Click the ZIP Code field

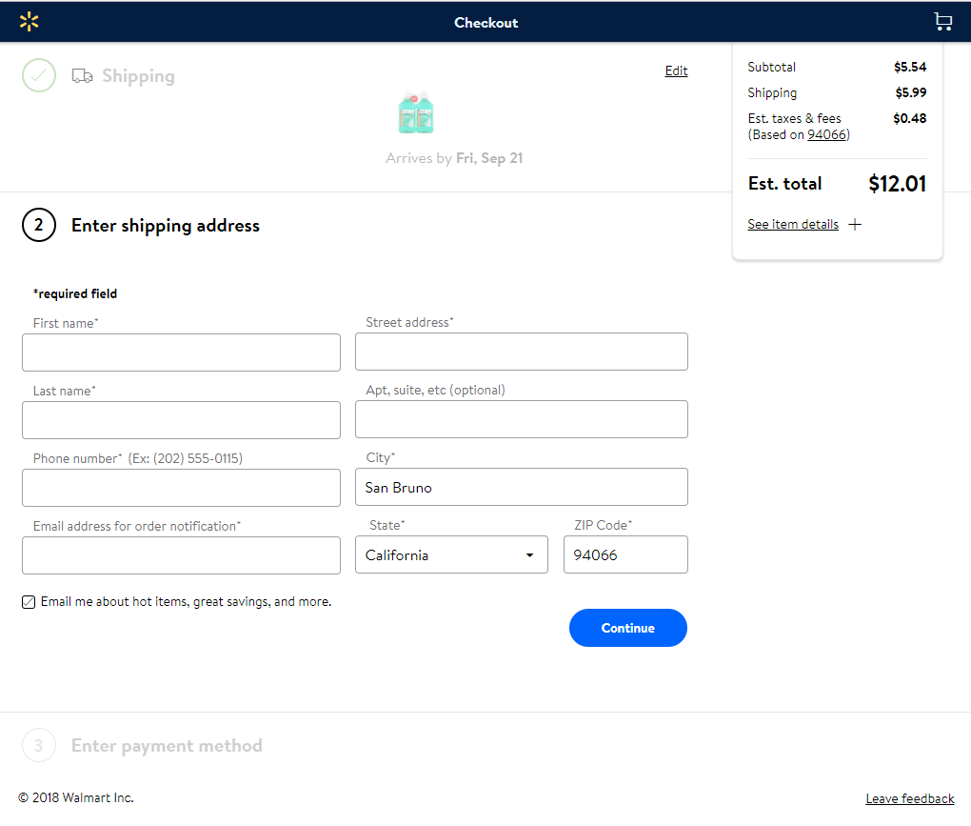(x=625, y=554)
